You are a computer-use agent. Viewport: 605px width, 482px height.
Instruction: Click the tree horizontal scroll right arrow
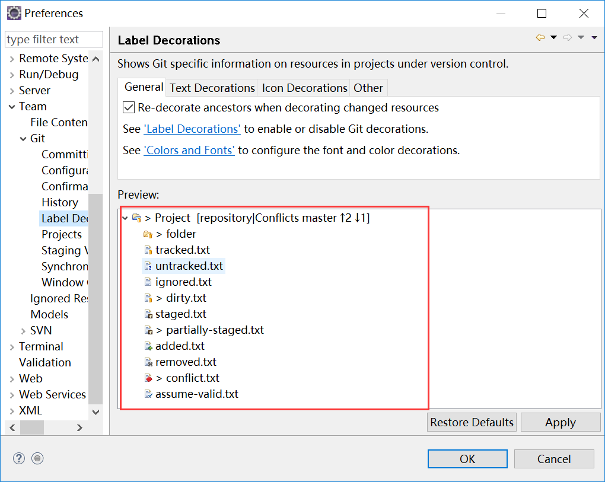pyautogui.click(x=79, y=427)
